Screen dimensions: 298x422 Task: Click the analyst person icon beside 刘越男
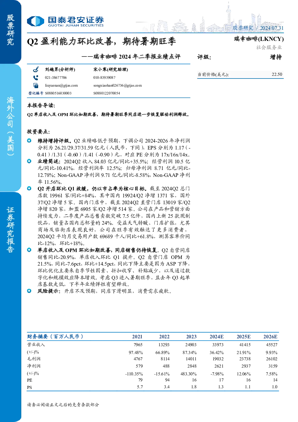(36, 69)
